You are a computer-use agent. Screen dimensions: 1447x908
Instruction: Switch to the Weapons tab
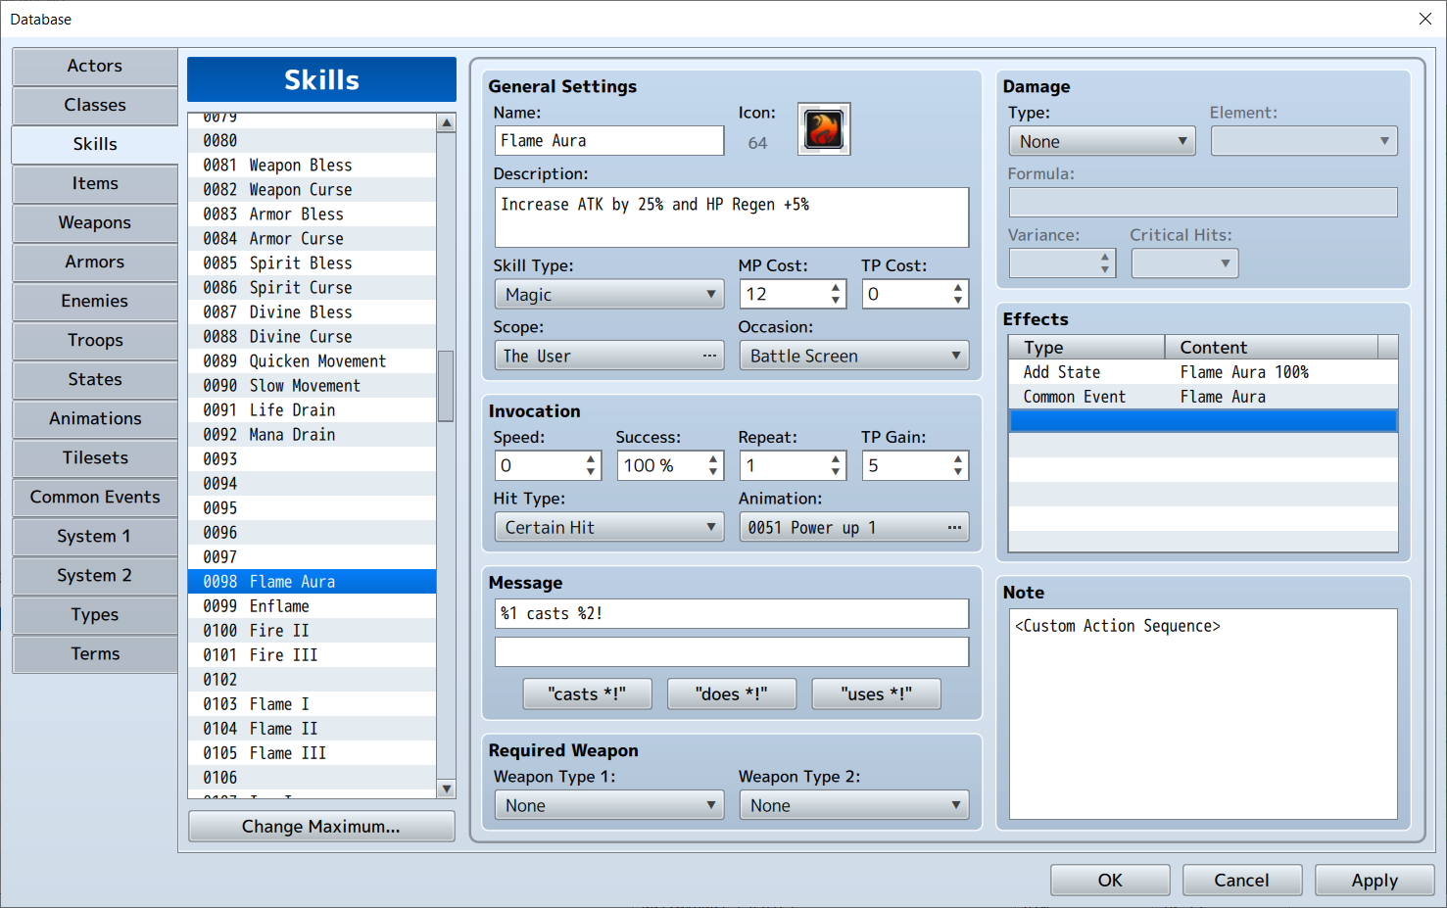tap(95, 222)
